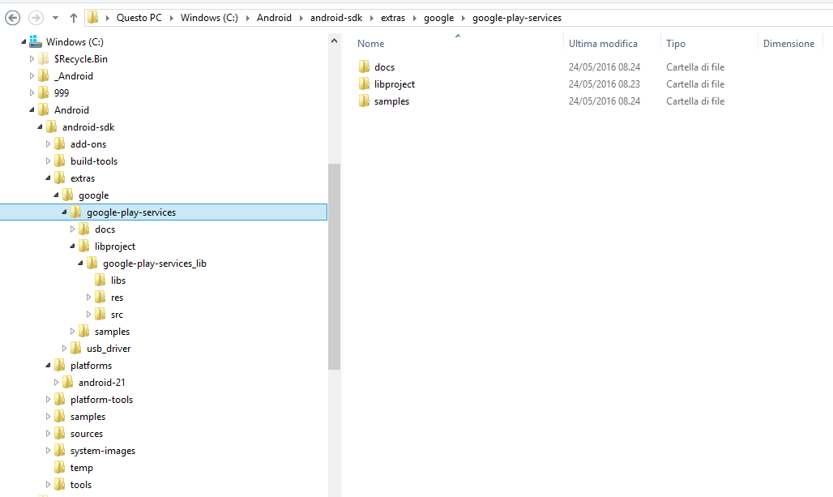The width and height of the screenshot is (833, 497).
Task: Expand usb_driver tree node
Action: [64, 348]
